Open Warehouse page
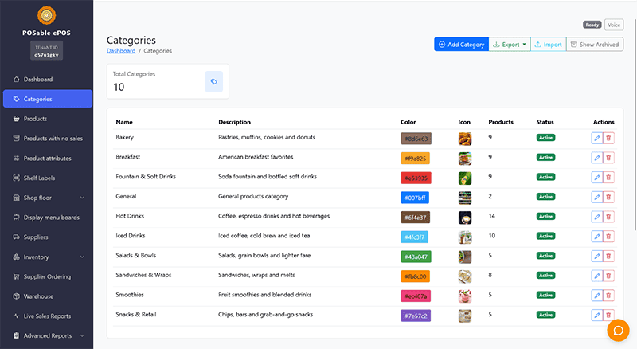The width and height of the screenshot is (637, 349). 48,296
